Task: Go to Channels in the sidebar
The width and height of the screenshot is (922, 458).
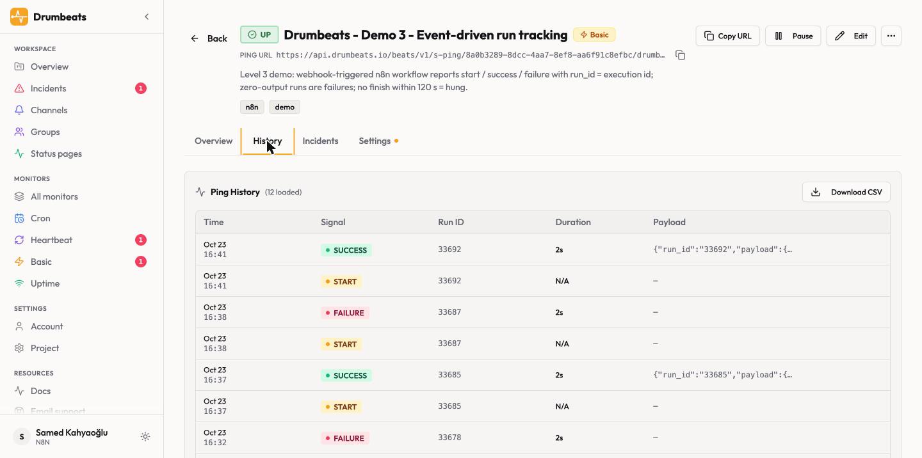Action: pyautogui.click(x=49, y=110)
